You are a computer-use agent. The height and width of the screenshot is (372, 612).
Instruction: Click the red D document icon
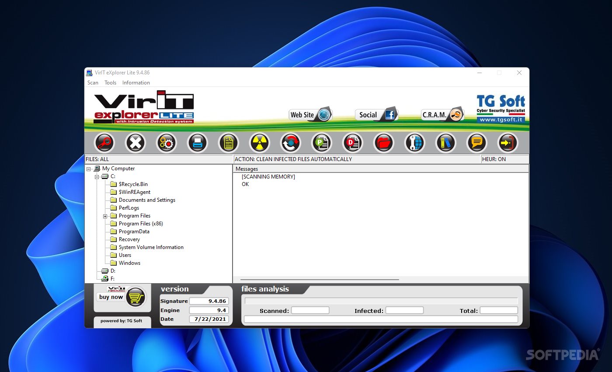click(x=353, y=143)
